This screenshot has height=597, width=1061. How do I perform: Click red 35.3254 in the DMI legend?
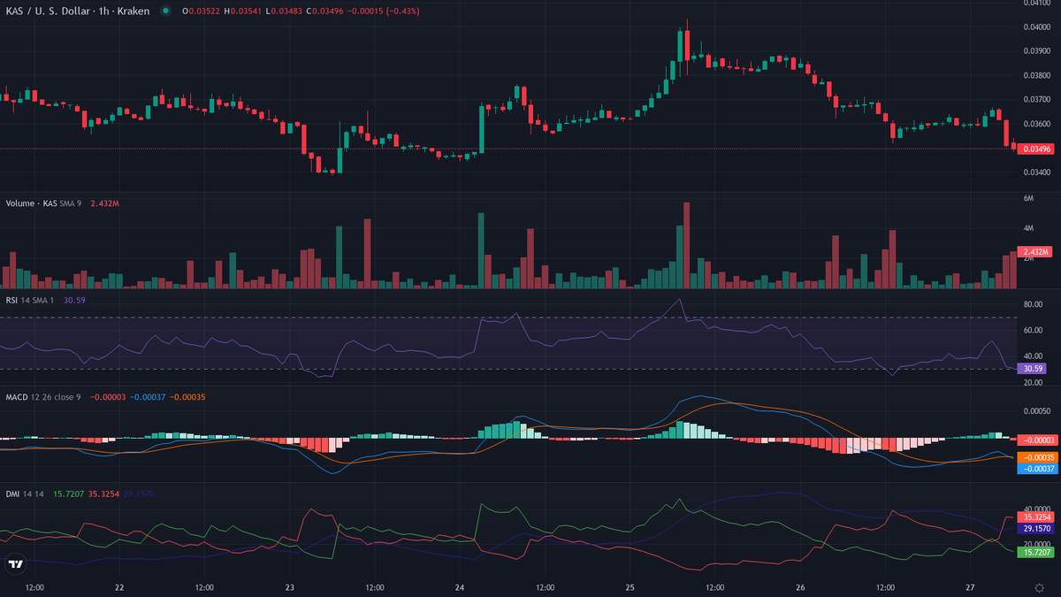click(x=104, y=493)
